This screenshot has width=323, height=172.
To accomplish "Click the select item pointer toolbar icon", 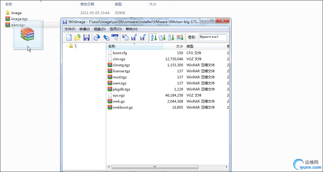I will 115,37.
